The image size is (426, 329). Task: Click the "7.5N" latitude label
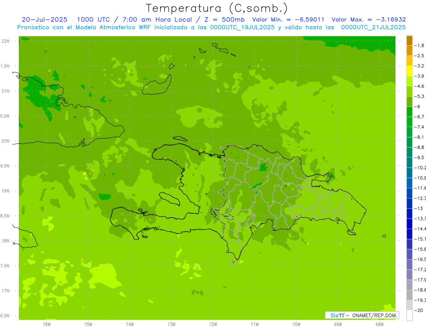(x=5, y=266)
